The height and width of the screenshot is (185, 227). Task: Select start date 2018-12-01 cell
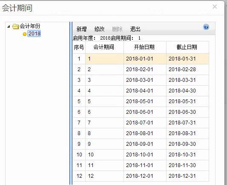pos(145,176)
